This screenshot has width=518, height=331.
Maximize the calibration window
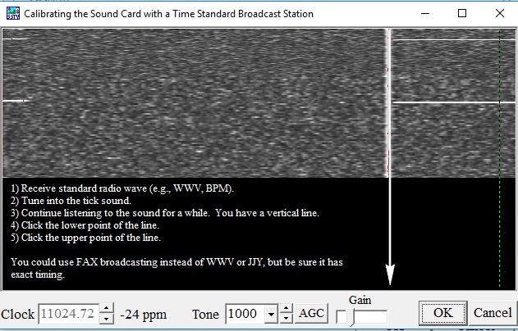click(462, 14)
